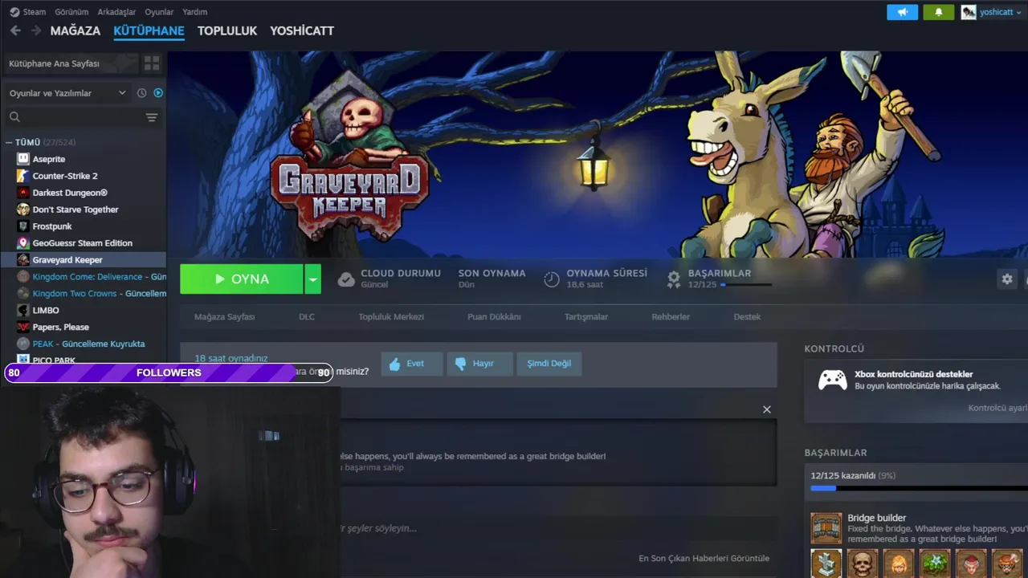The height and width of the screenshot is (578, 1028).
Task: Click the Hayır thumbs-down button
Action: coord(479,364)
